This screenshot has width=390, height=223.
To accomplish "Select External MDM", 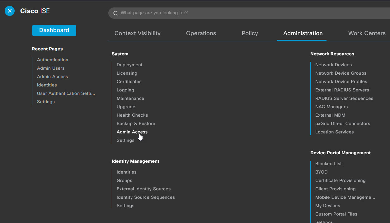I will (x=330, y=115).
